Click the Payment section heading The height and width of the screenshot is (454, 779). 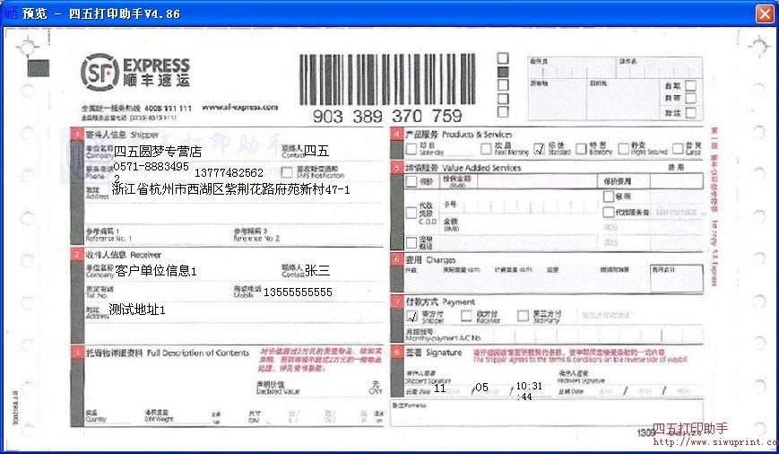[440, 301]
